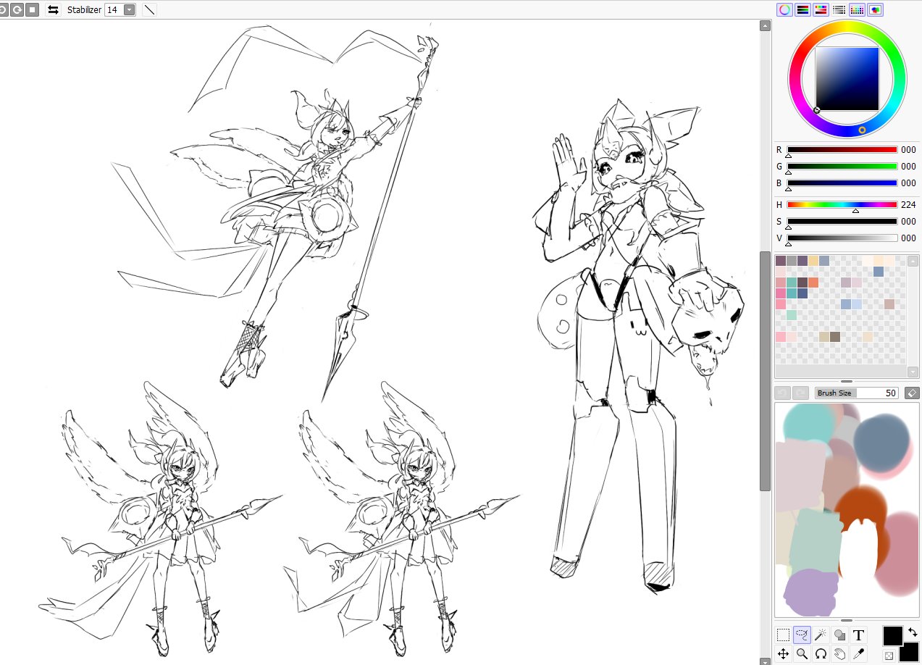Viewport: 922px width, 665px height.
Task: Toggle the scratchpad color mixer panel
Action: (875, 9)
